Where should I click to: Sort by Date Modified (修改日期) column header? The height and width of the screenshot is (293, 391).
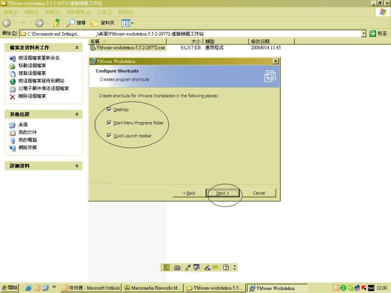click(272, 42)
